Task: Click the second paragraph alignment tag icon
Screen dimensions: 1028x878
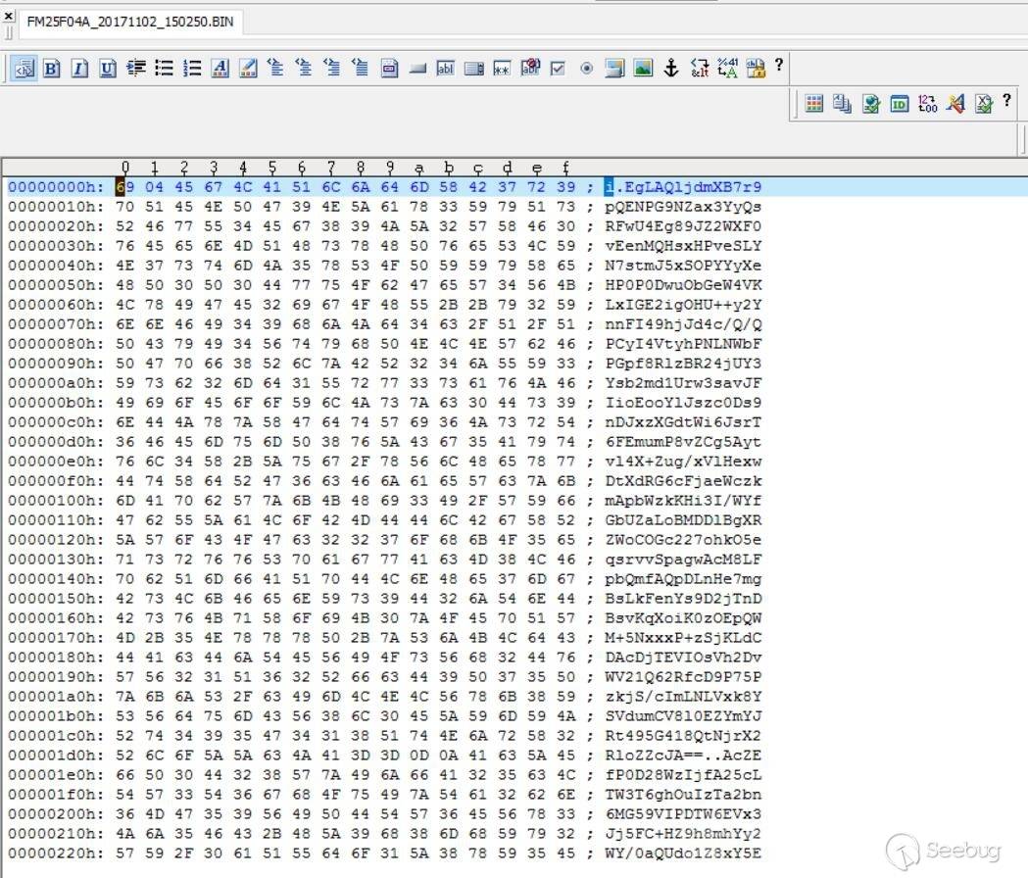Action: coord(304,68)
